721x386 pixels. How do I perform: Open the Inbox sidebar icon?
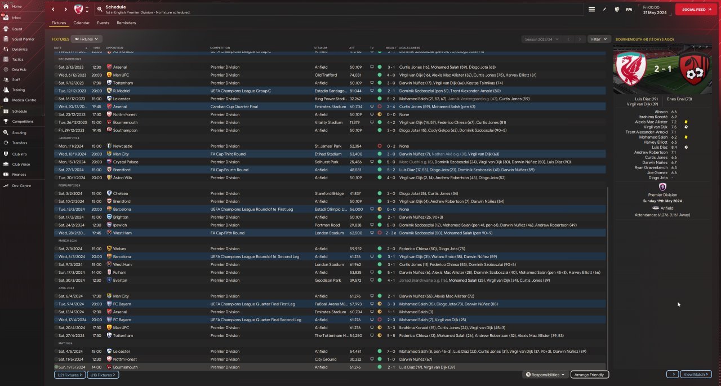click(x=5, y=17)
